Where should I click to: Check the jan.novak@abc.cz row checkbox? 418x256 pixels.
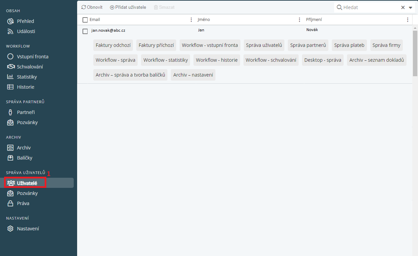click(85, 31)
